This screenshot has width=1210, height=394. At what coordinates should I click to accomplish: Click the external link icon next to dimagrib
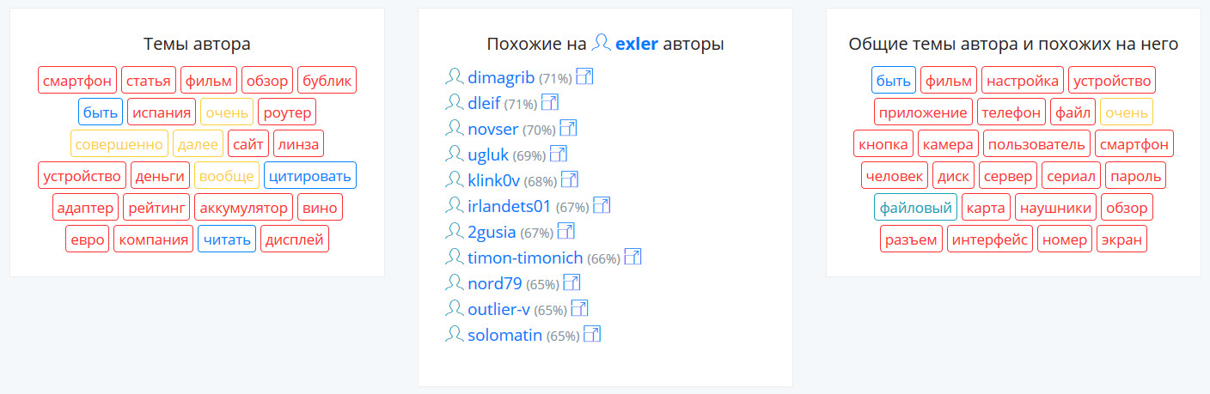click(584, 77)
